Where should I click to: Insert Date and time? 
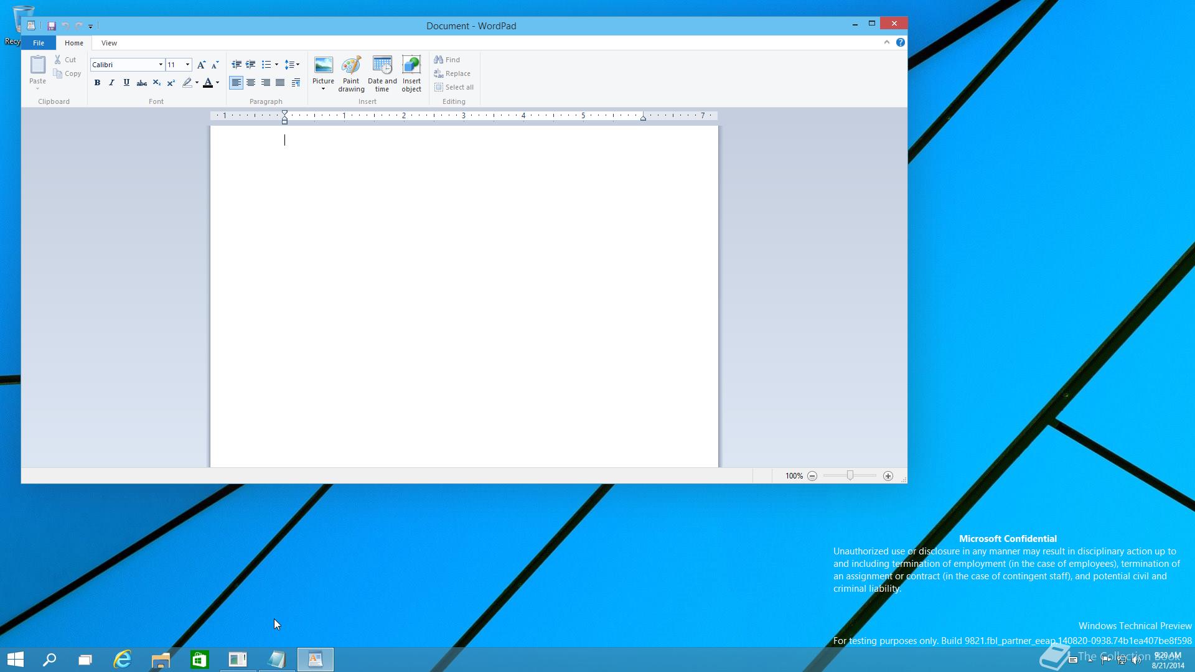click(x=382, y=74)
